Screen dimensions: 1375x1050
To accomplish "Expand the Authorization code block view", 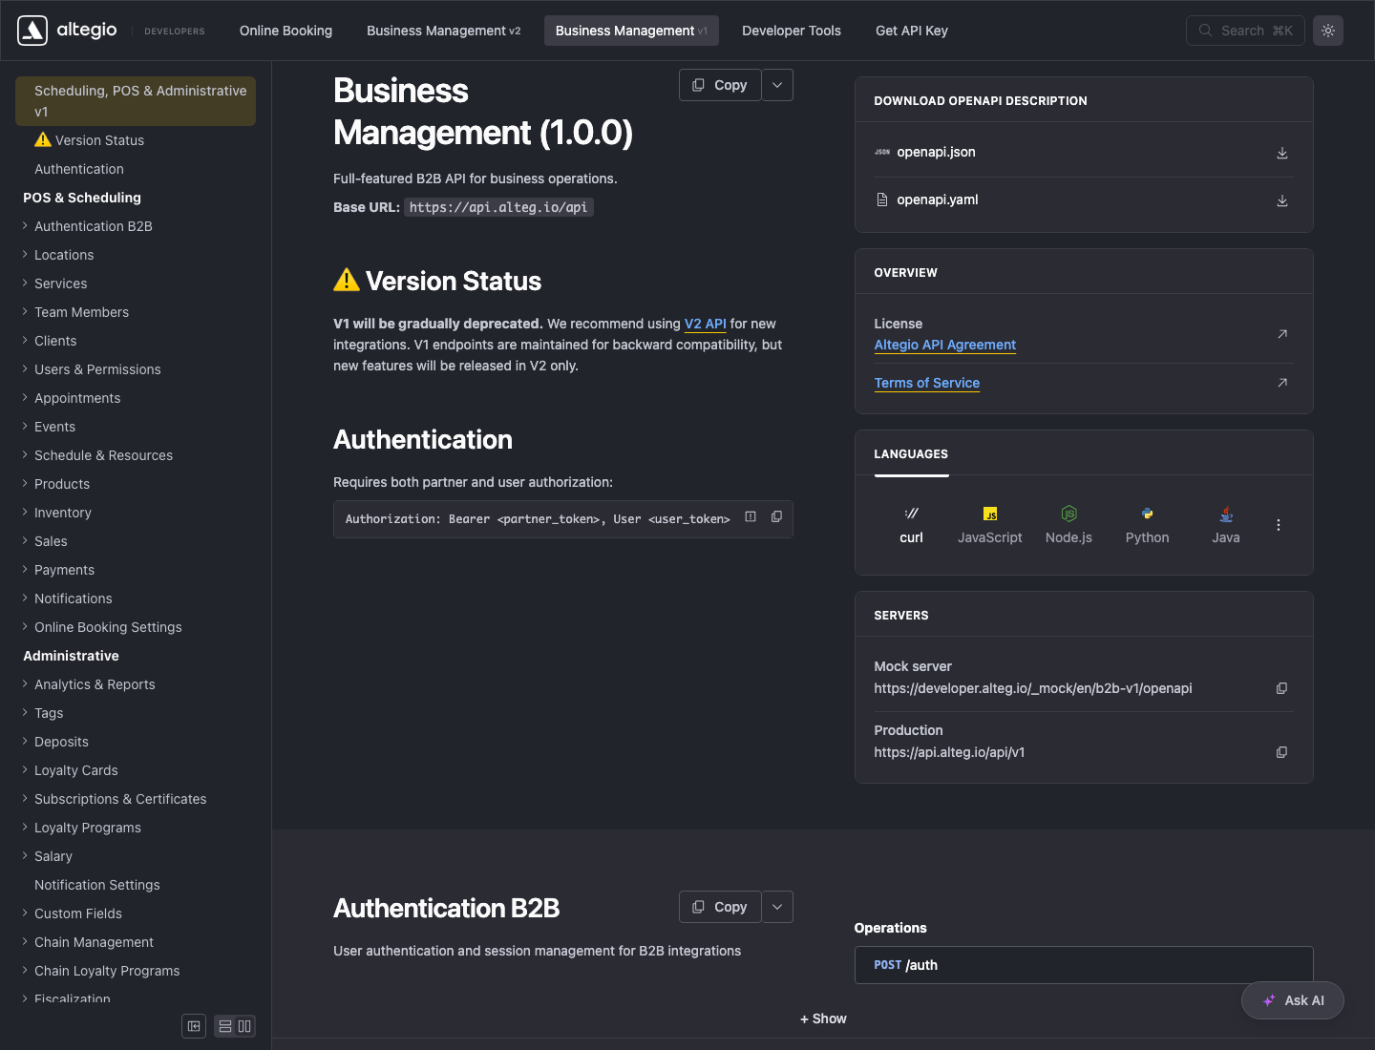I will click(x=751, y=517).
